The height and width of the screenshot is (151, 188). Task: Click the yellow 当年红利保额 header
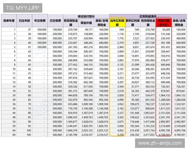(117, 23)
